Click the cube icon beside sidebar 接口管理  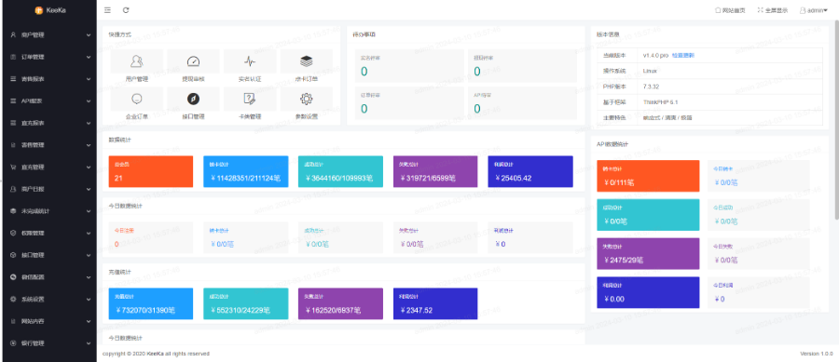pos(13,255)
